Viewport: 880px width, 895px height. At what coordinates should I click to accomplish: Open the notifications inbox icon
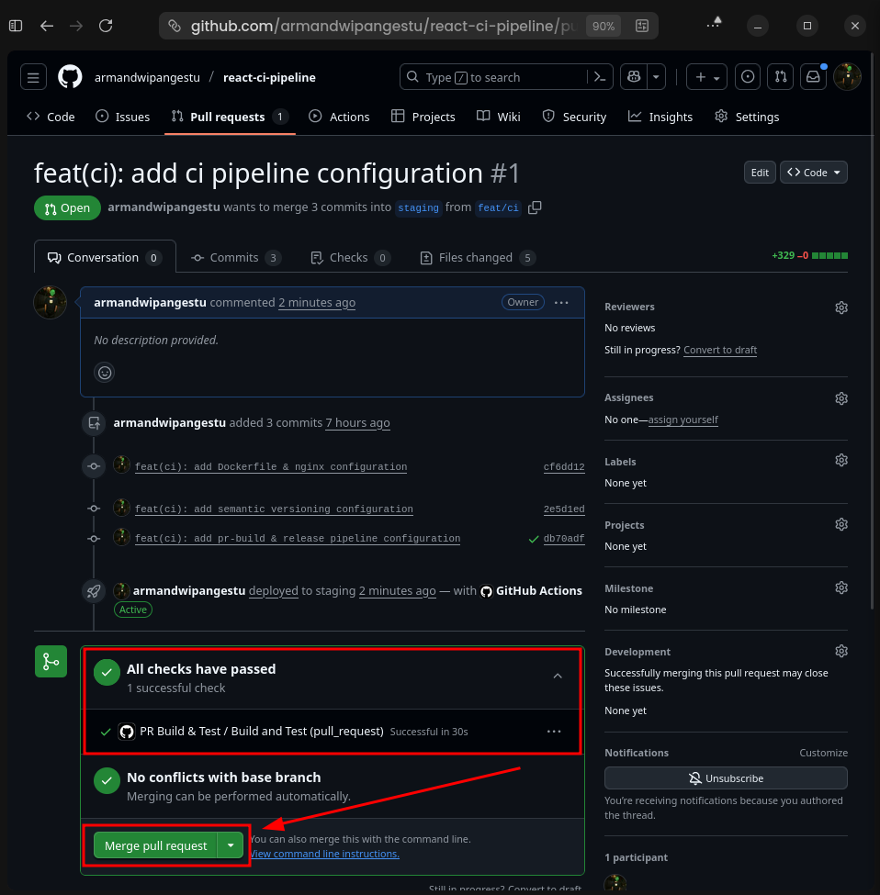coord(812,76)
